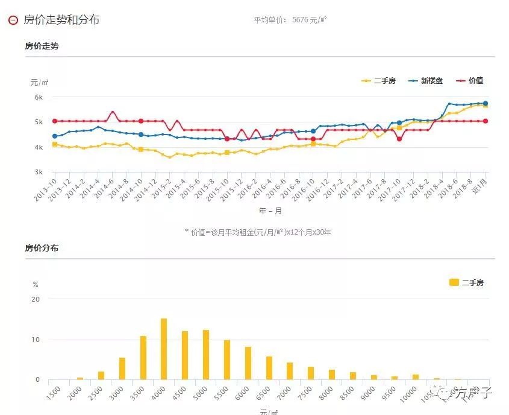Click the red 价值 peak at 2014-6
Viewport: 509px width, 415px height.
[113, 112]
